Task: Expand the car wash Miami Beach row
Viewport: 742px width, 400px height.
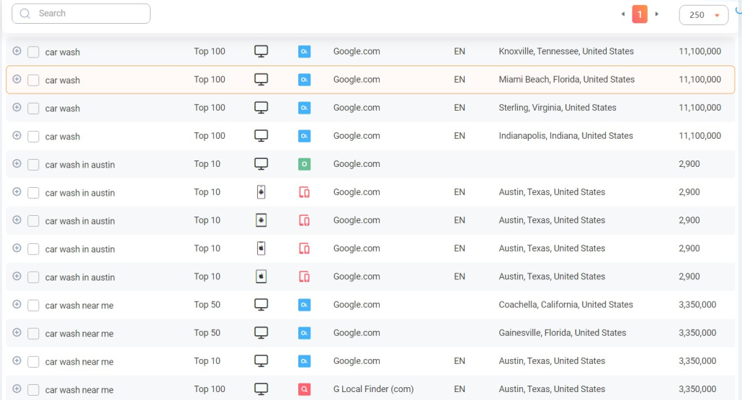Action: pos(17,79)
